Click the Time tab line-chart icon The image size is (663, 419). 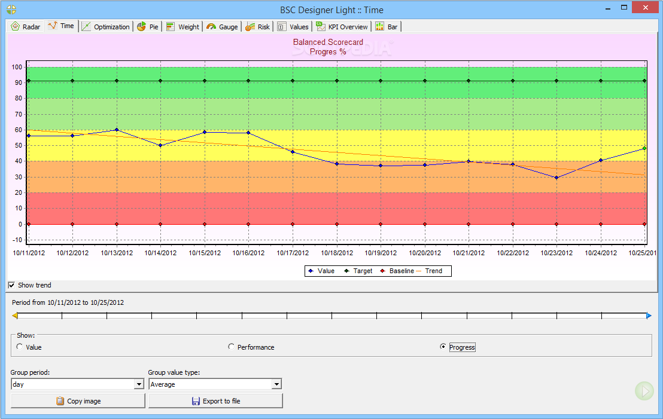tap(53, 26)
